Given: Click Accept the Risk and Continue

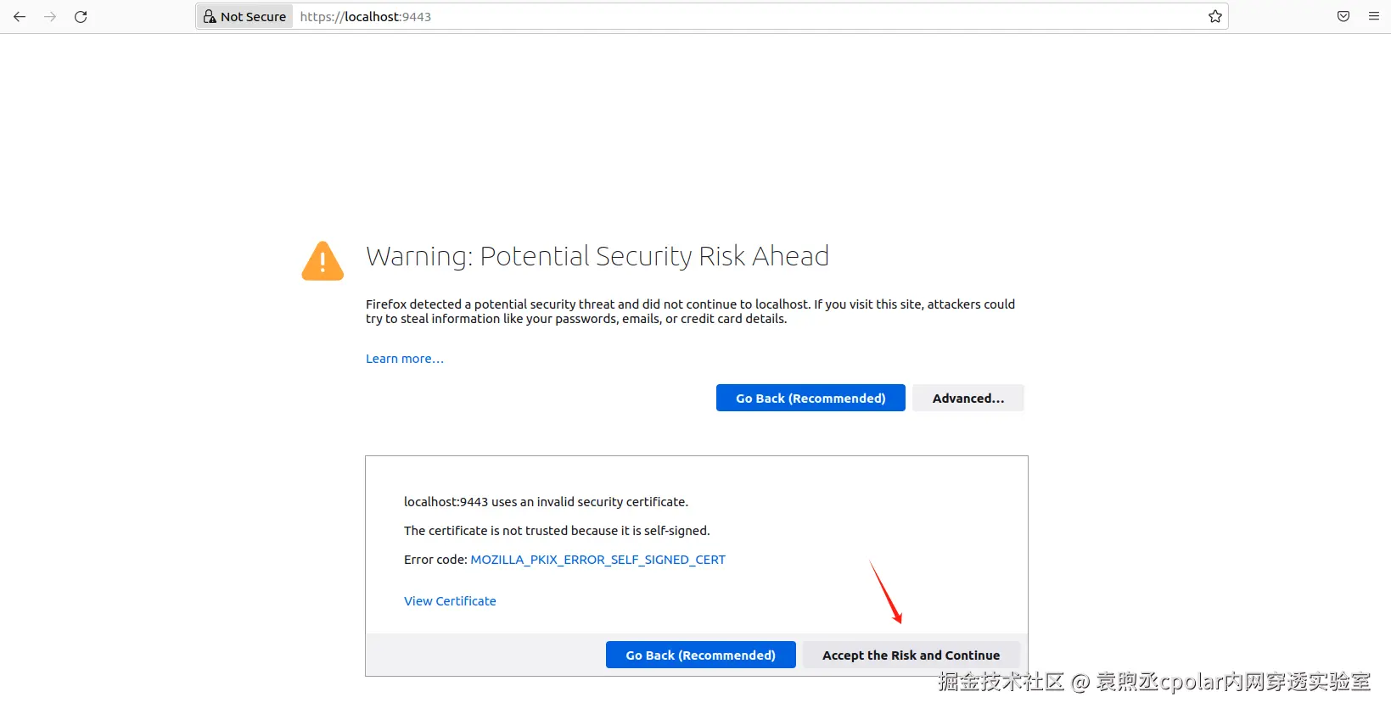Looking at the screenshot, I should 911,655.
